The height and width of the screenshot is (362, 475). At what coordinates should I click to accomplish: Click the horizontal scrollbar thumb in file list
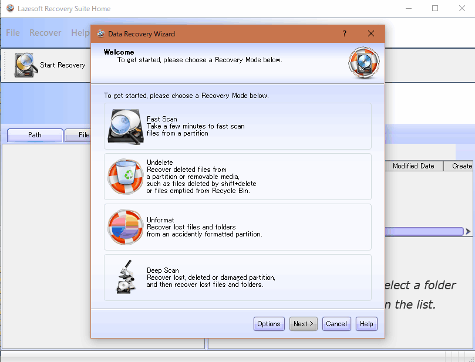(x=424, y=232)
